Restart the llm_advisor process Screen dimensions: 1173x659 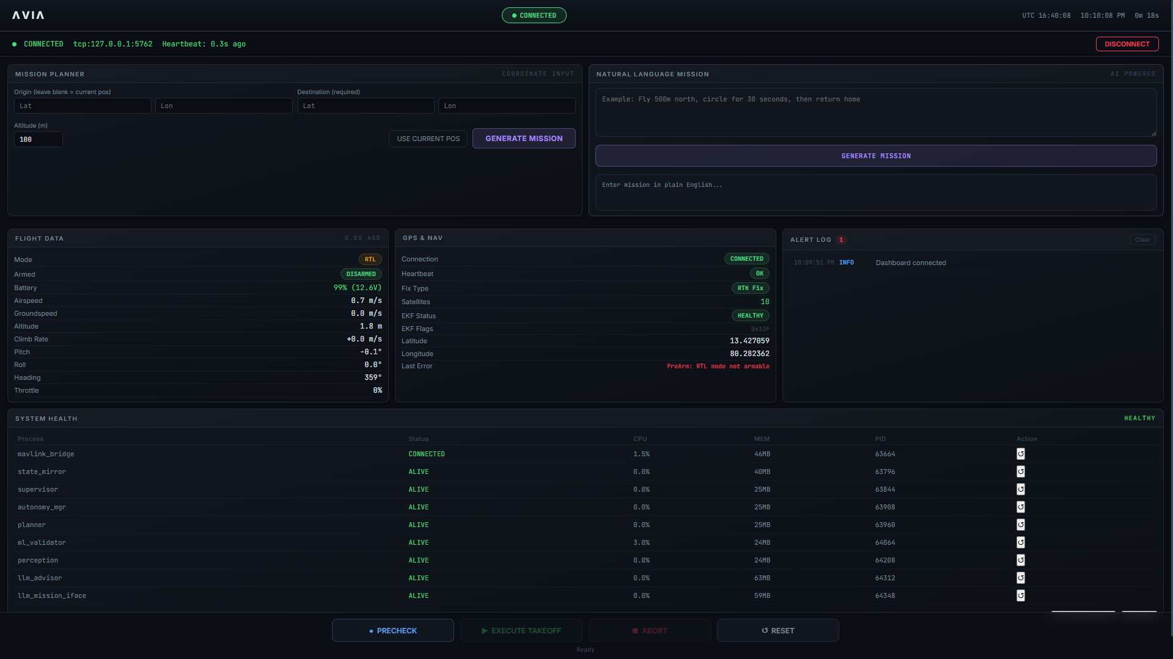[1020, 578]
